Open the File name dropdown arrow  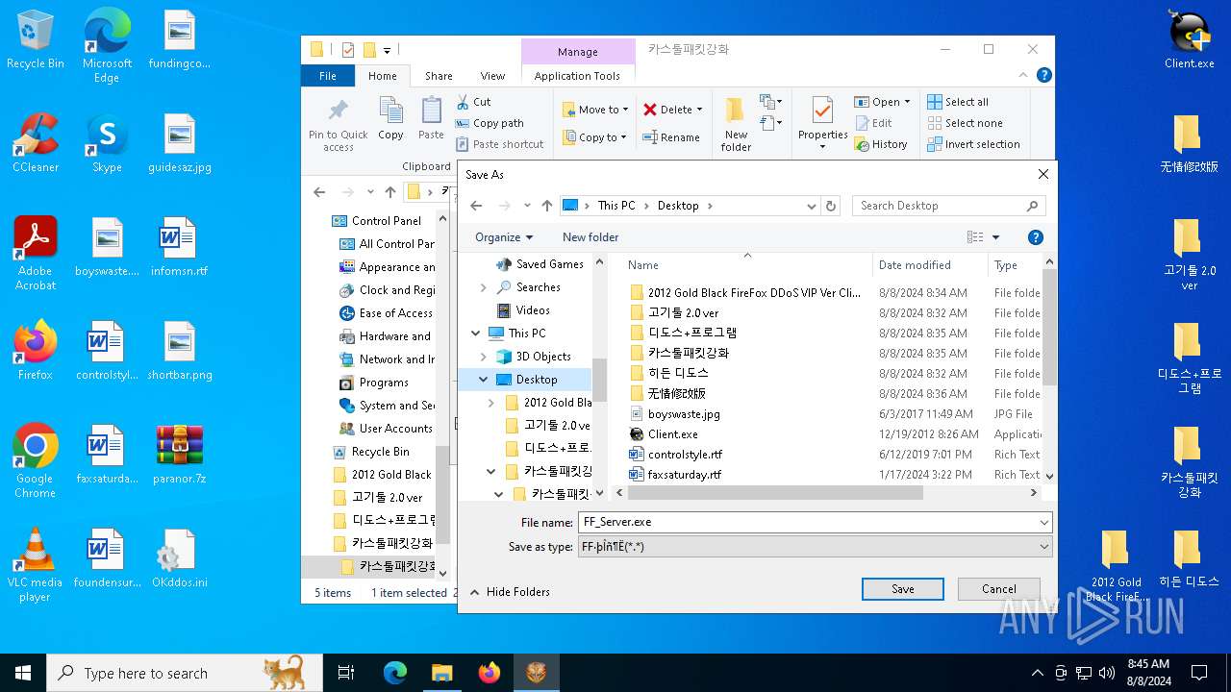click(x=1044, y=523)
